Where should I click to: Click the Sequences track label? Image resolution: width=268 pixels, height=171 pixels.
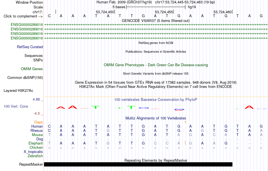tap(34, 55)
